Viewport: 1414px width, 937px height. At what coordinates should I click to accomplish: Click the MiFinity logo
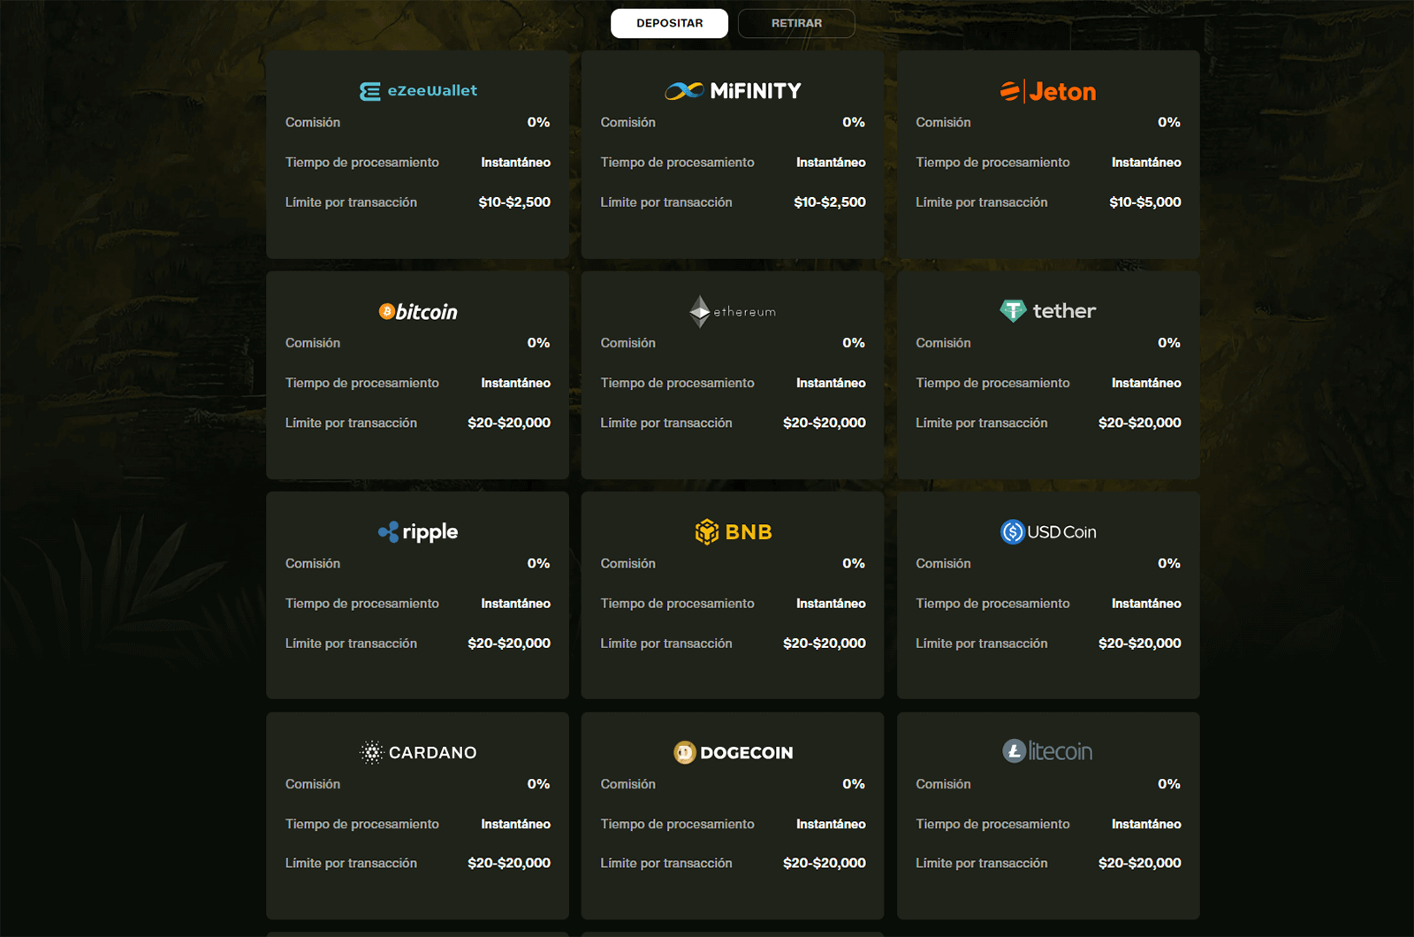click(733, 90)
